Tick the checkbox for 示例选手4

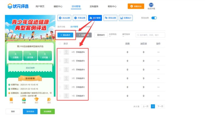pos(60,70)
